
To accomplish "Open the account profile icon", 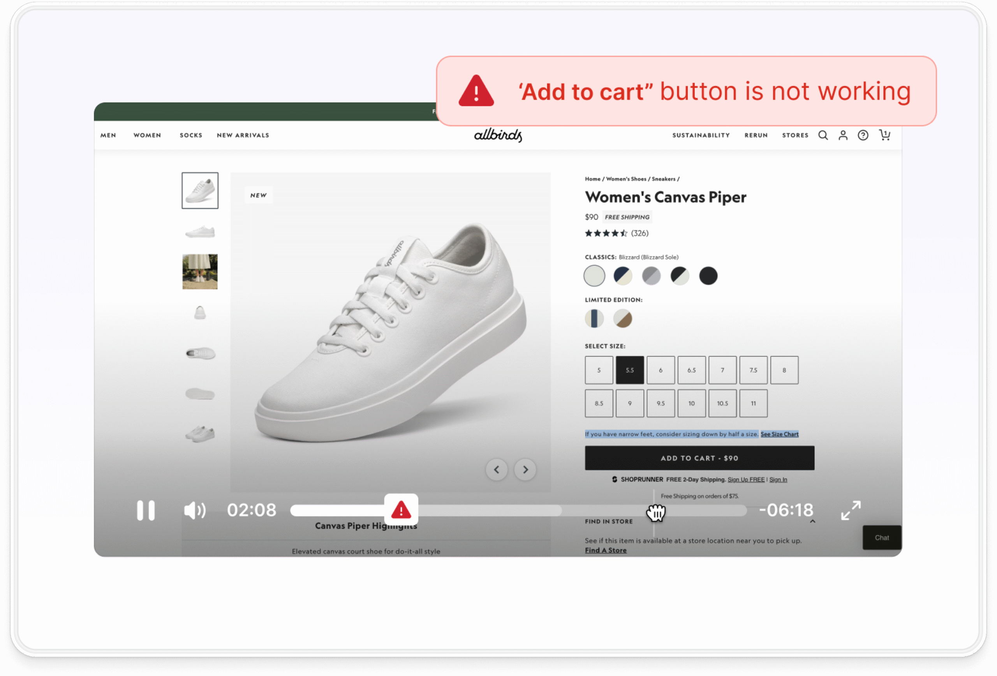I will [x=843, y=136].
